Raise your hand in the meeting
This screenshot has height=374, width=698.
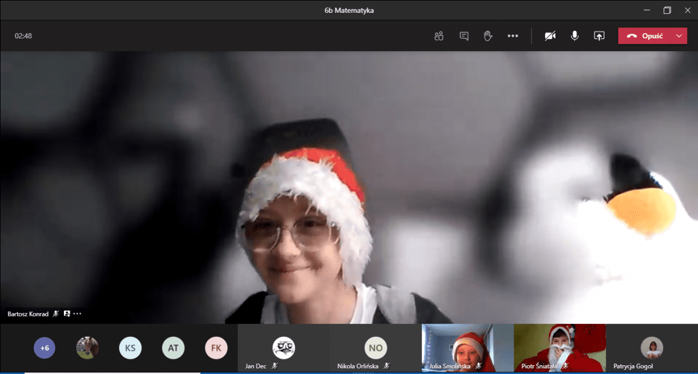(x=488, y=36)
